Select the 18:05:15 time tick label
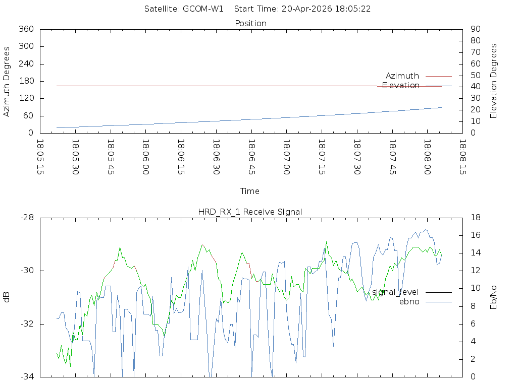 pyautogui.click(x=40, y=157)
